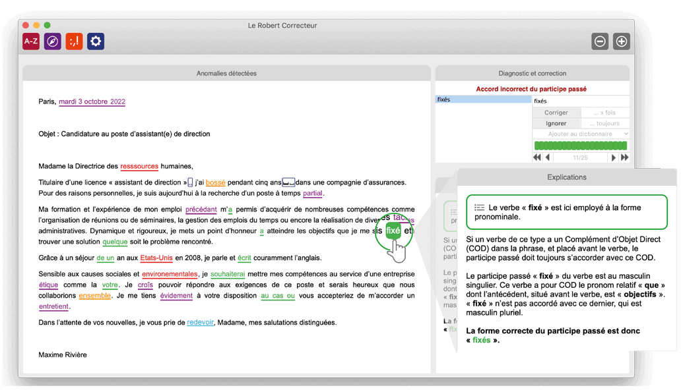681x390 pixels.
Task: Click the purple word 'entretient'
Action: click(x=53, y=307)
